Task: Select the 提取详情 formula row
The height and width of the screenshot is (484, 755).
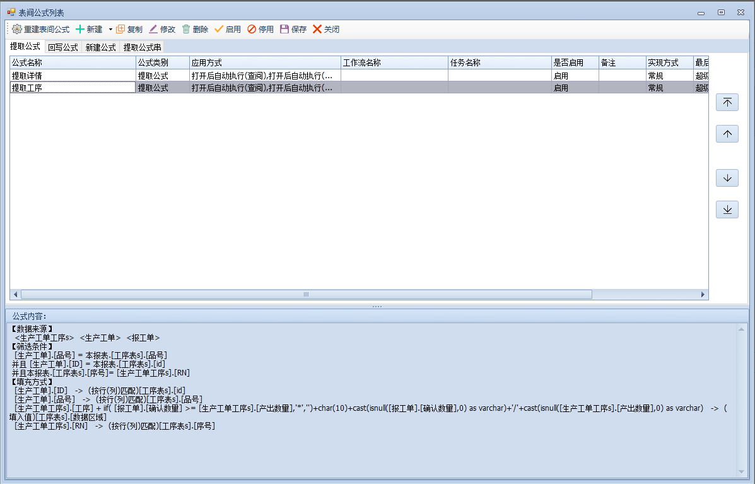Action: coord(73,76)
